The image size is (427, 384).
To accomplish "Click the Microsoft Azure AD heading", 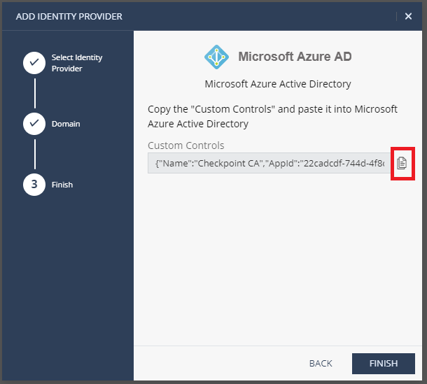I will (x=295, y=57).
